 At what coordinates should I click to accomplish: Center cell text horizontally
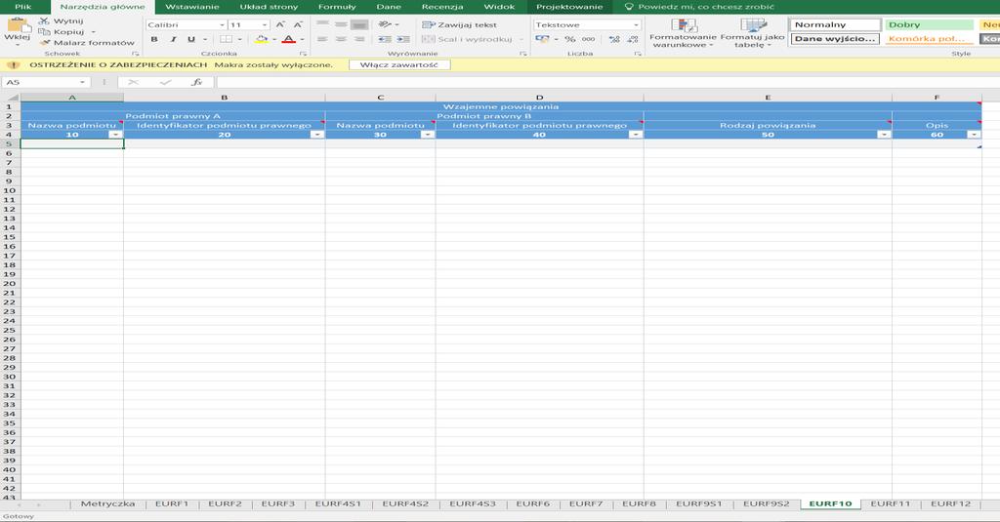tap(341, 40)
